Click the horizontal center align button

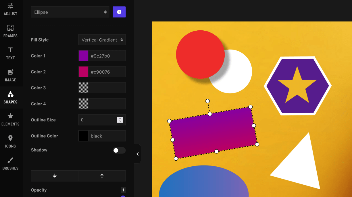point(55,176)
